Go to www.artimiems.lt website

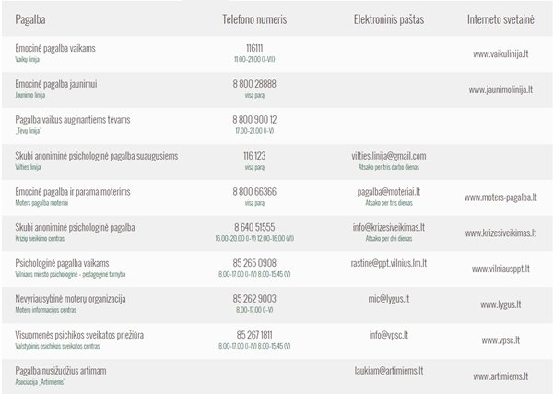click(x=502, y=376)
